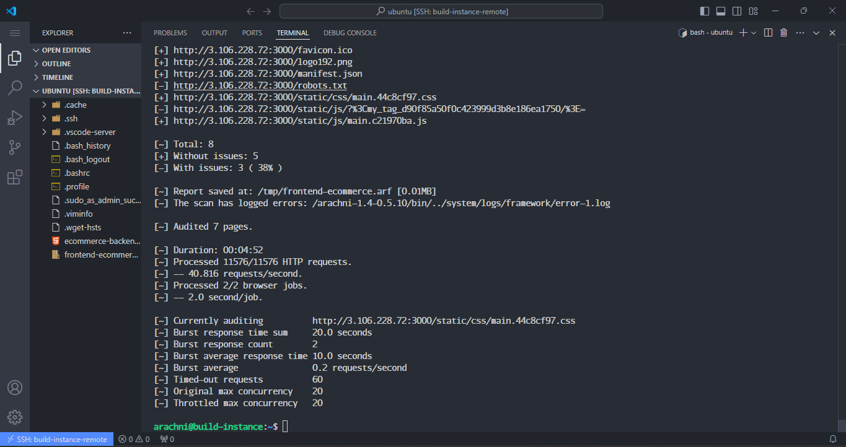Collapse panel with chevron icon

pos(816,33)
